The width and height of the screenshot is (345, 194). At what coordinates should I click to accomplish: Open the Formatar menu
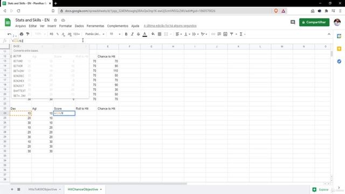point(65,26)
